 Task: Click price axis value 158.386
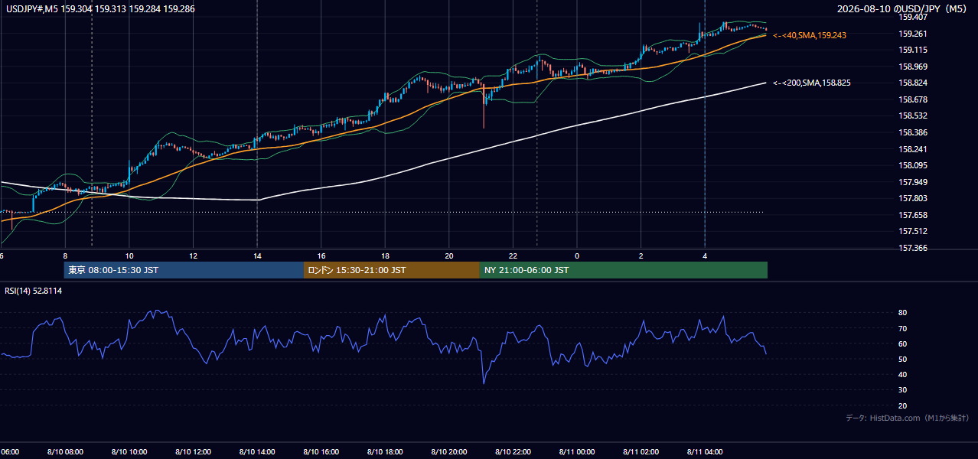(913, 132)
